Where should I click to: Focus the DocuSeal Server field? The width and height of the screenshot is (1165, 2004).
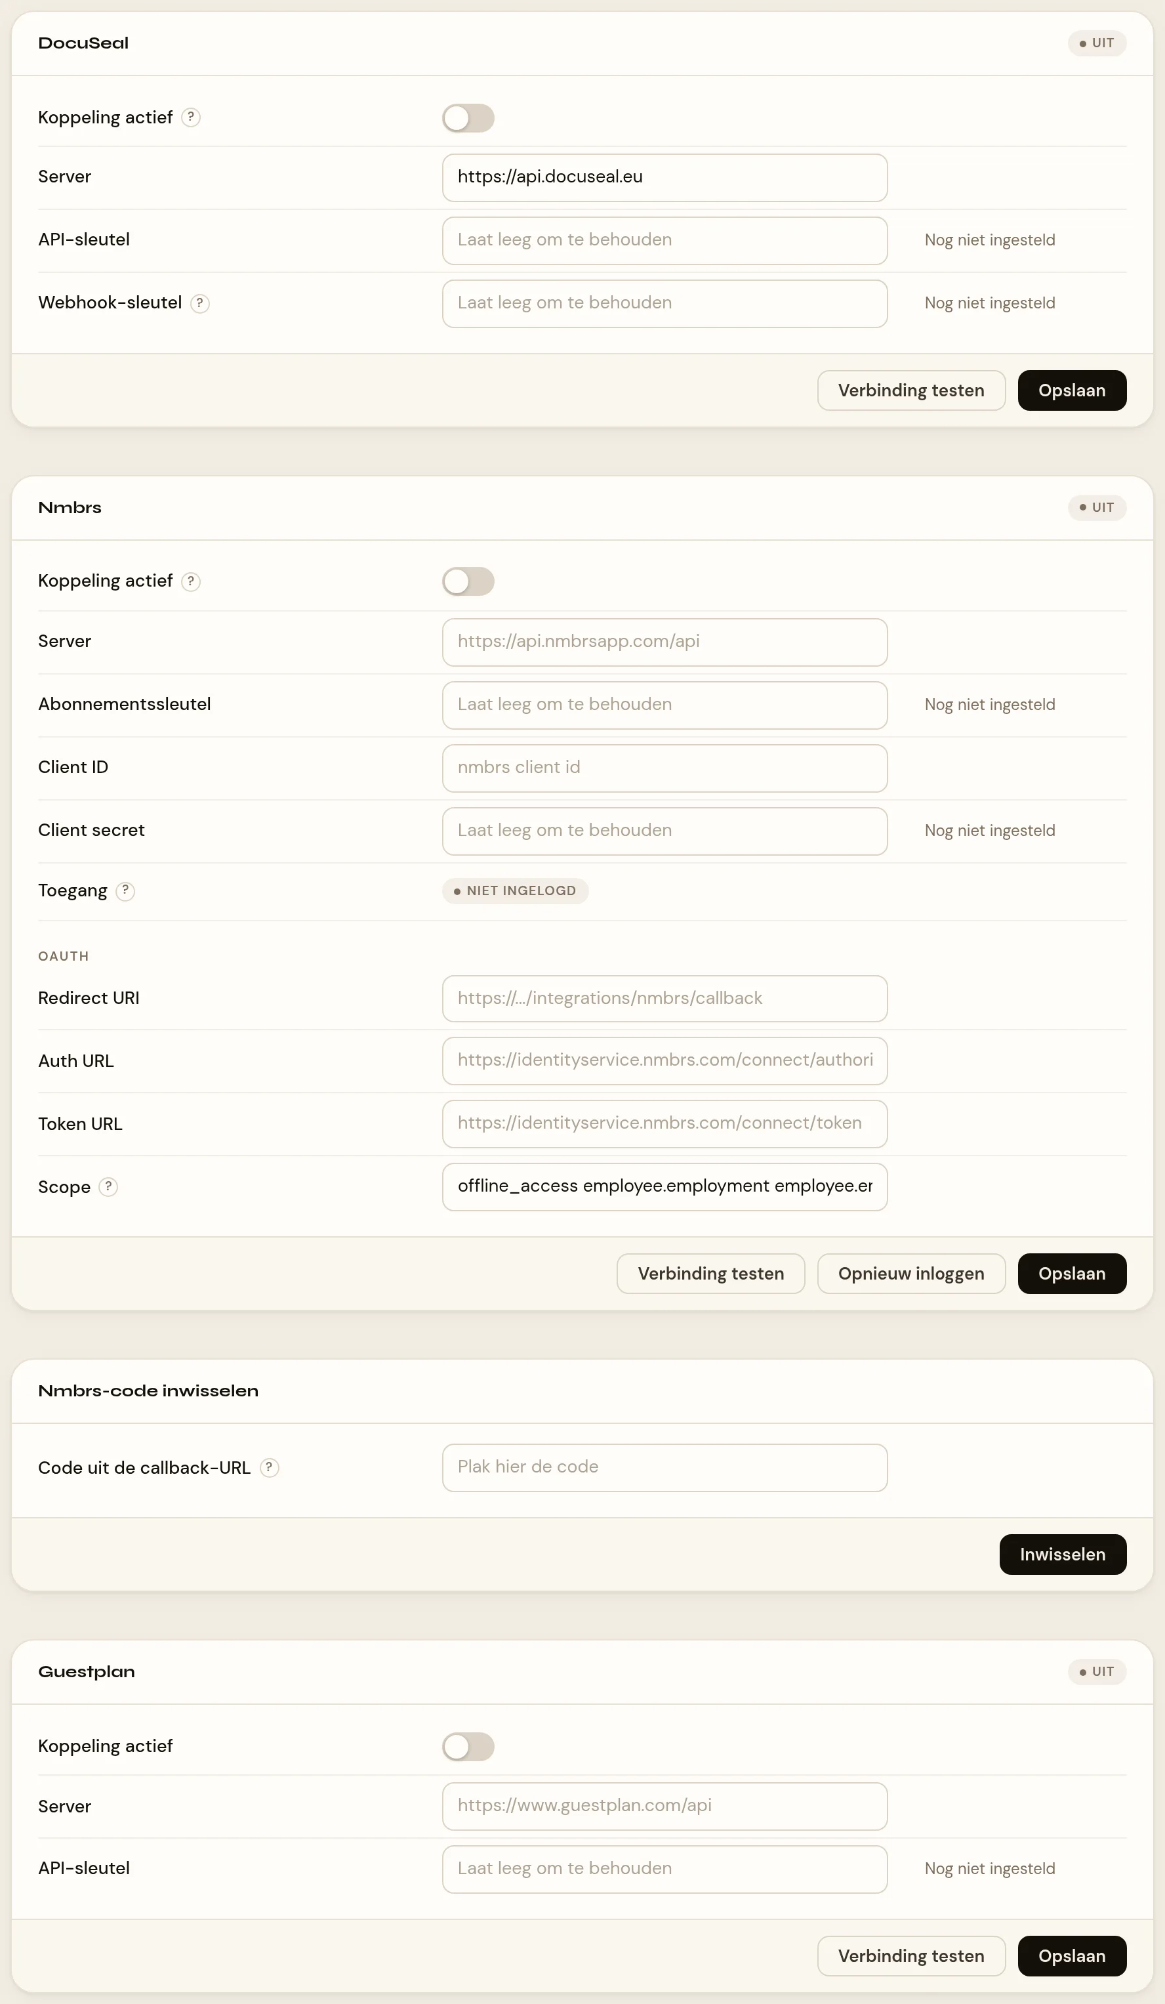(x=664, y=177)
